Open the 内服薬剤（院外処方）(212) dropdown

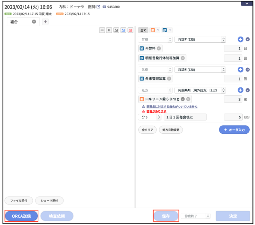pos(200,90)
